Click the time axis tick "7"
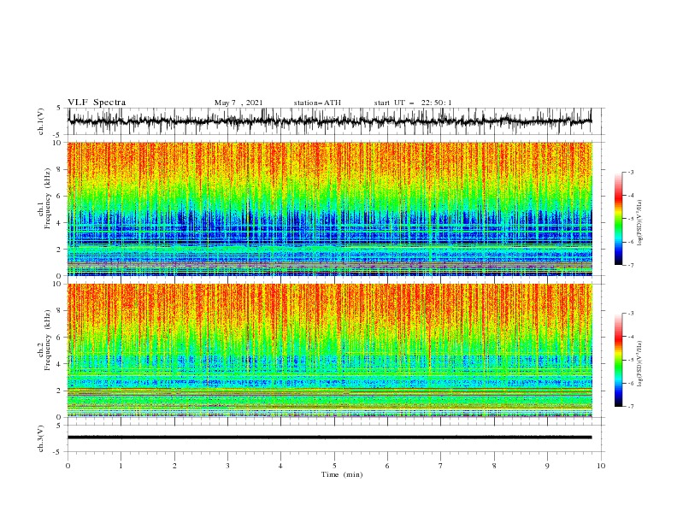Screen dimensions: 677x523 (x=441, y=466)
